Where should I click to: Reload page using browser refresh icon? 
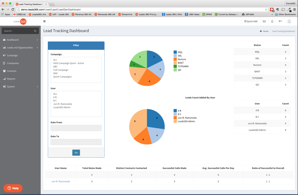coord(13,10)
